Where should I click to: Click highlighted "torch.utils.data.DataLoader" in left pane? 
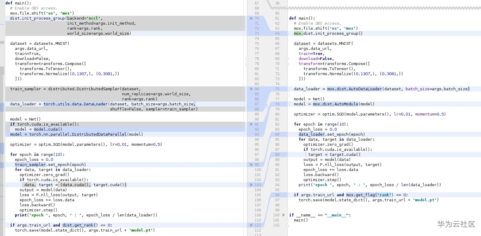pos(76,104)
